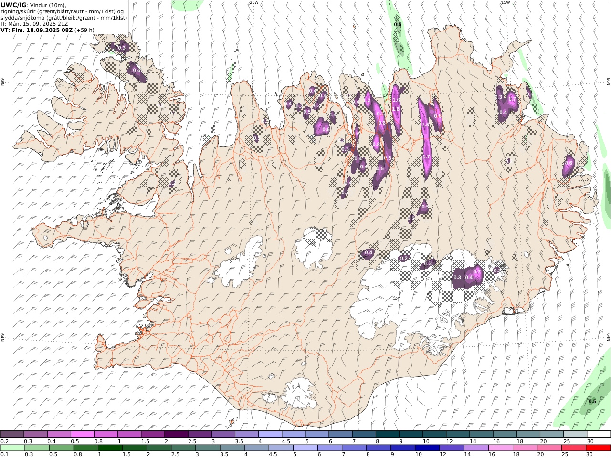This screenshot has width=611, height=458.
Task: Click the '(+59 h)' forecast offset text
Action: pyautogui.click(x=84, y=30)
